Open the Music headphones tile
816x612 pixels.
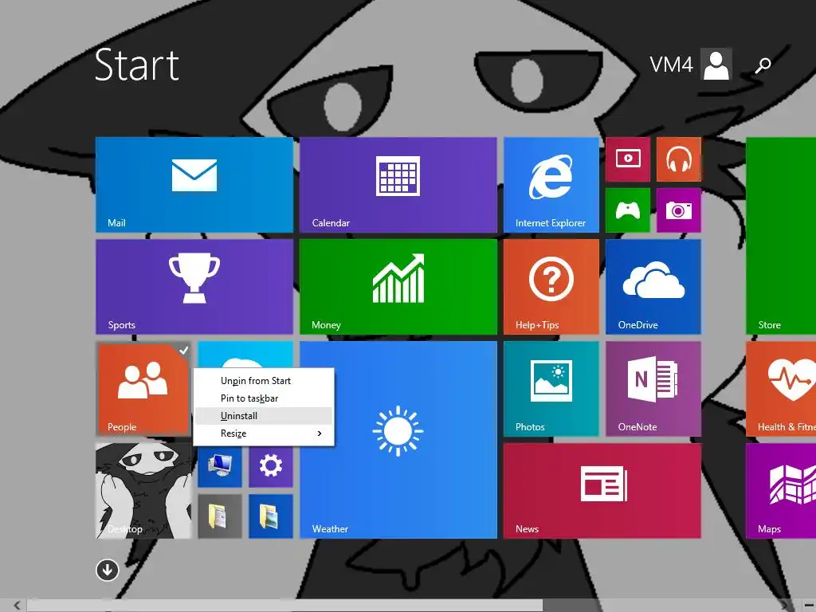point(679,159)
